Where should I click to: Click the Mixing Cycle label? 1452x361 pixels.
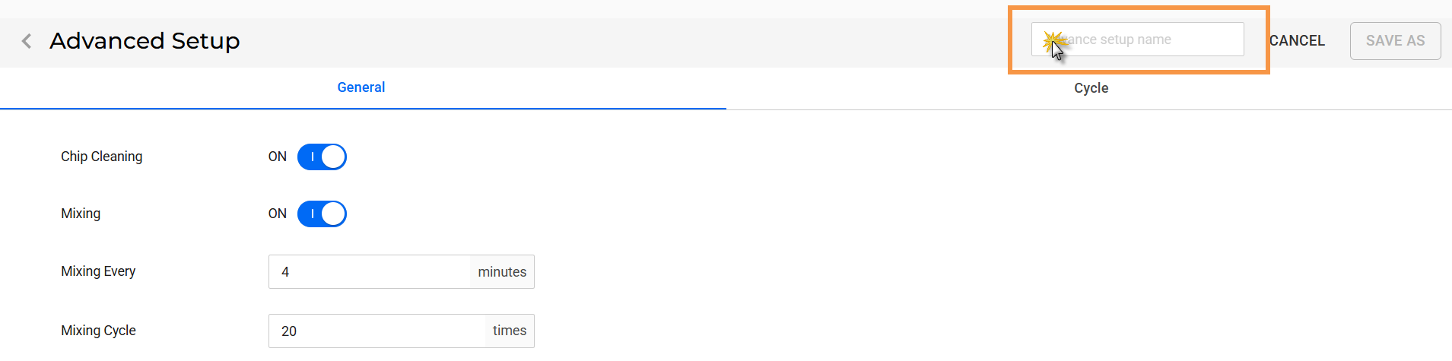[x=98, y=331]
